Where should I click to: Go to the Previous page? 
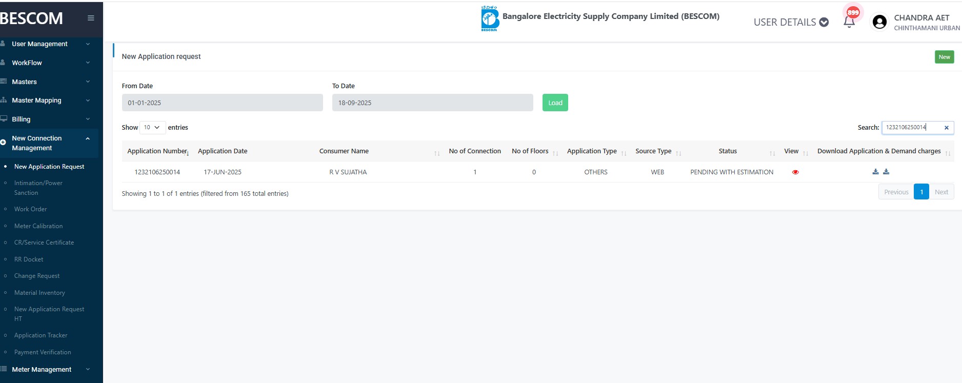pos(896,192)
